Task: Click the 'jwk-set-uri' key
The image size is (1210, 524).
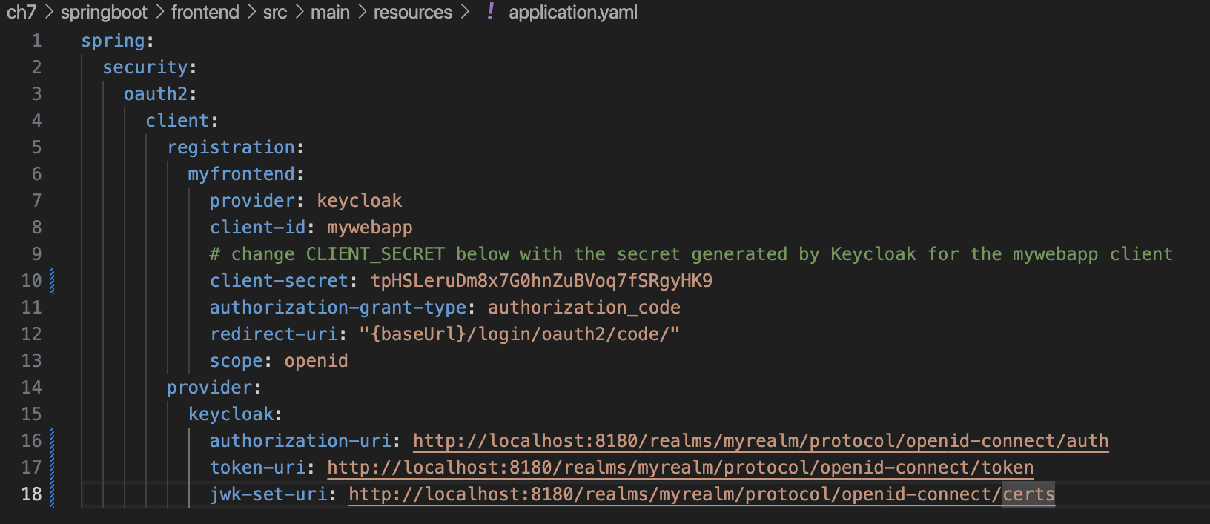Action: (268, 494)
